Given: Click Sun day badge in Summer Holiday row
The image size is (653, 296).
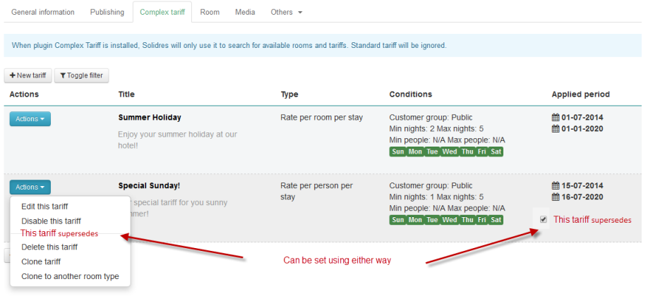Looking at the screenshot, I should [x=398, y=152].
